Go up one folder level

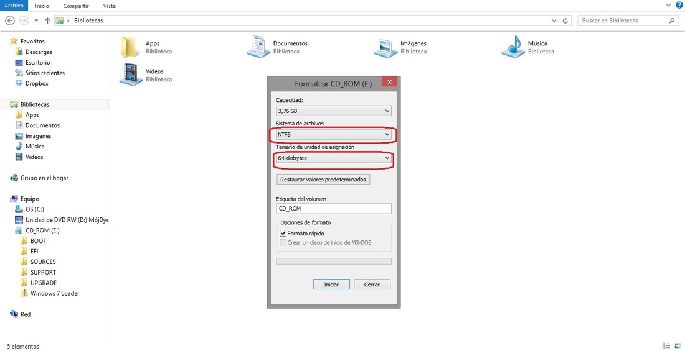tap(47, 21)
